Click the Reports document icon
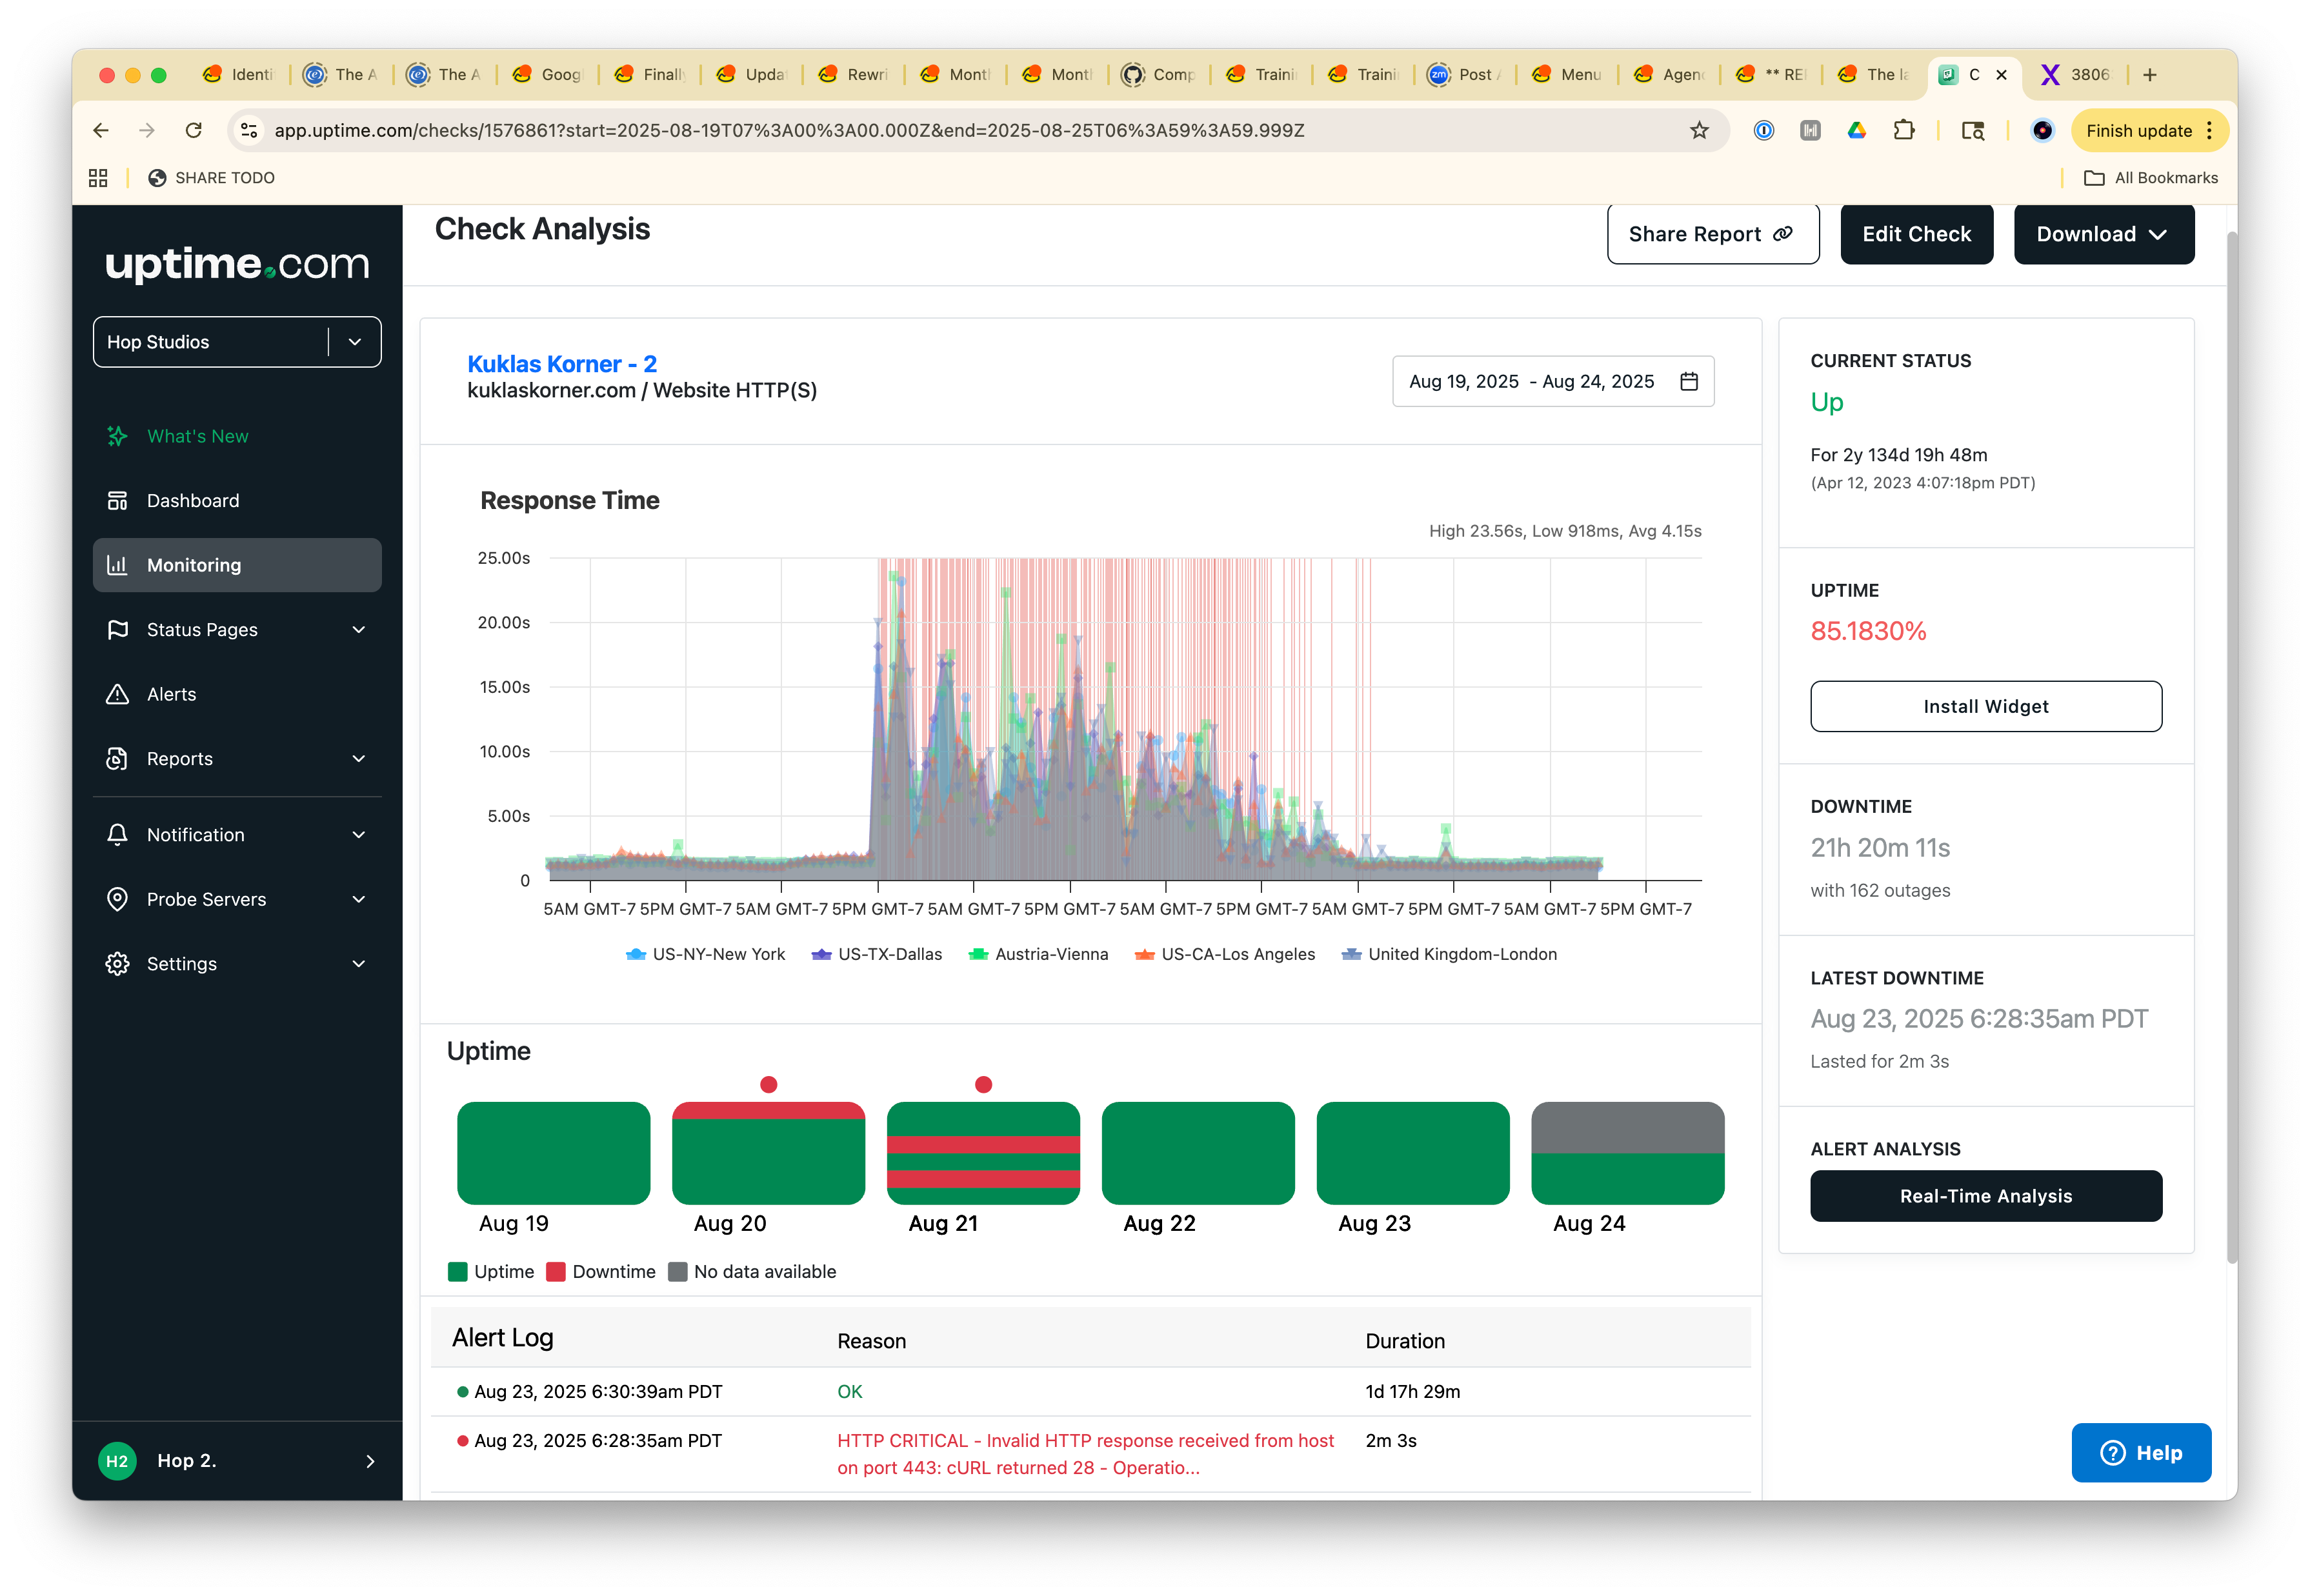The image size is (2310, 1596). click(x=118, y=759)
